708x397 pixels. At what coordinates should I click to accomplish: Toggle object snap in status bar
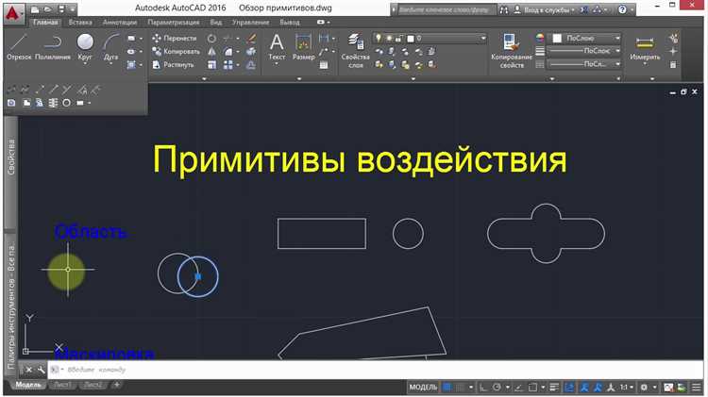(532, 387)
